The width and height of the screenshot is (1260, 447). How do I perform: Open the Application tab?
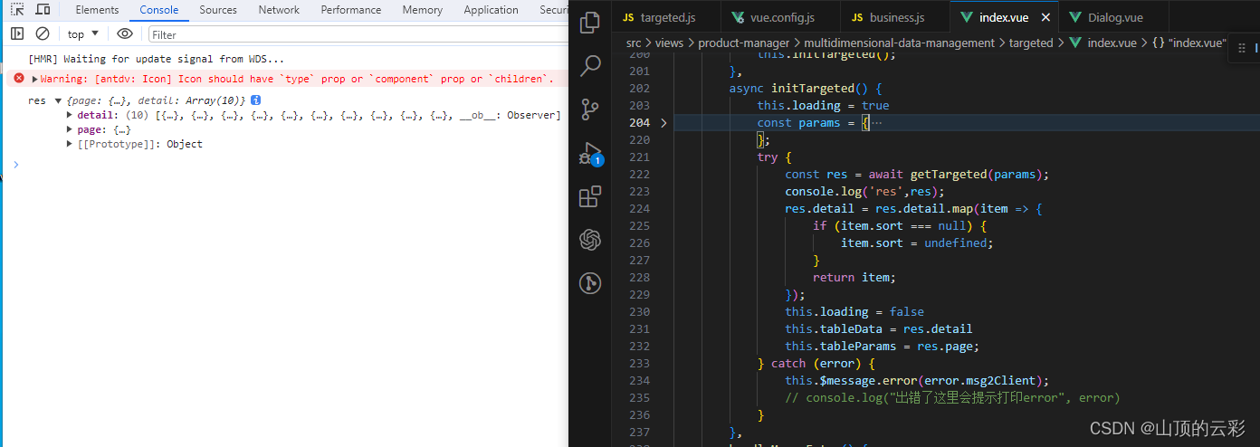(x=491, y=10)
